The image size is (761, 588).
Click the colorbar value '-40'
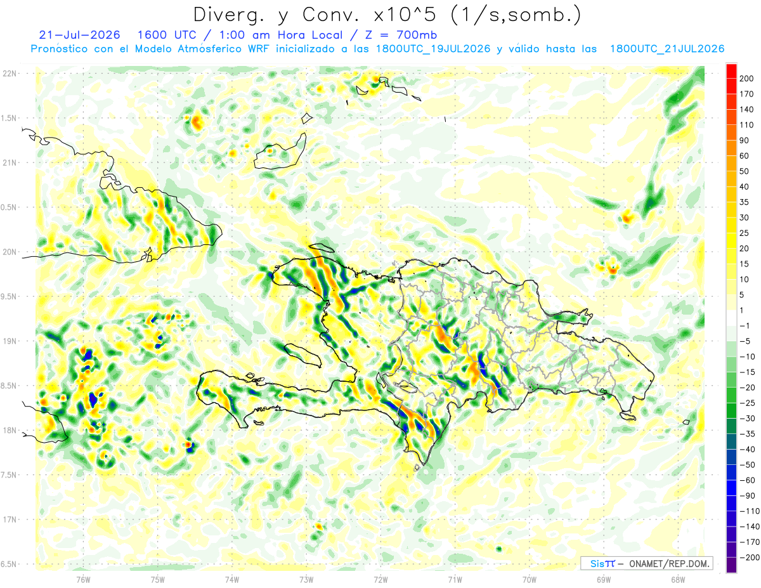pyautogui.click(x=749, y=449)
